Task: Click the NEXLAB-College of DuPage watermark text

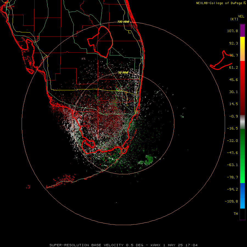Action: (221, 3)
